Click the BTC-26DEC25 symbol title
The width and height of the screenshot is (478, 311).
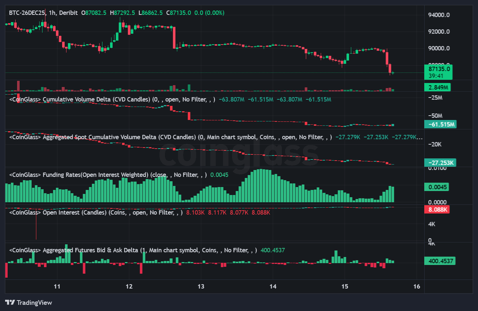click(27, 13)
